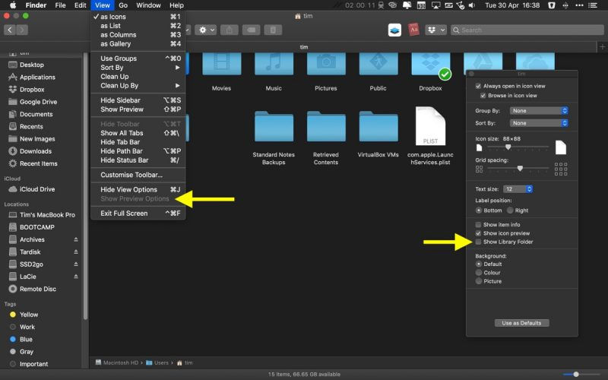The height and width of the screenshot is (380, 608).
Task: Select the Retrieved Contents folder
Action: point(326,126)
